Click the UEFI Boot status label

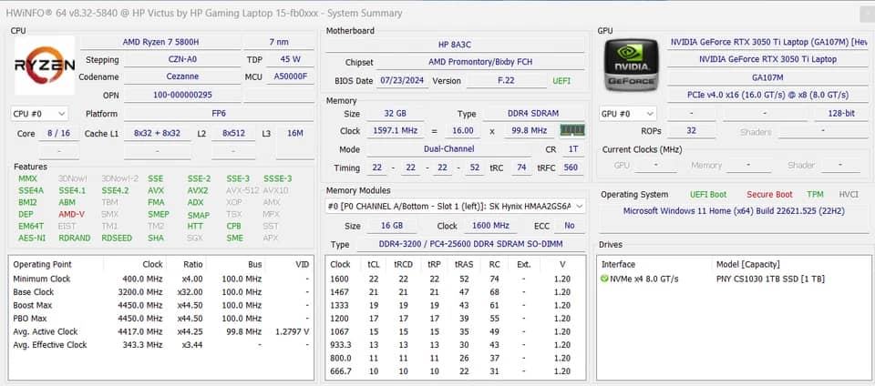tap(708, 195)
